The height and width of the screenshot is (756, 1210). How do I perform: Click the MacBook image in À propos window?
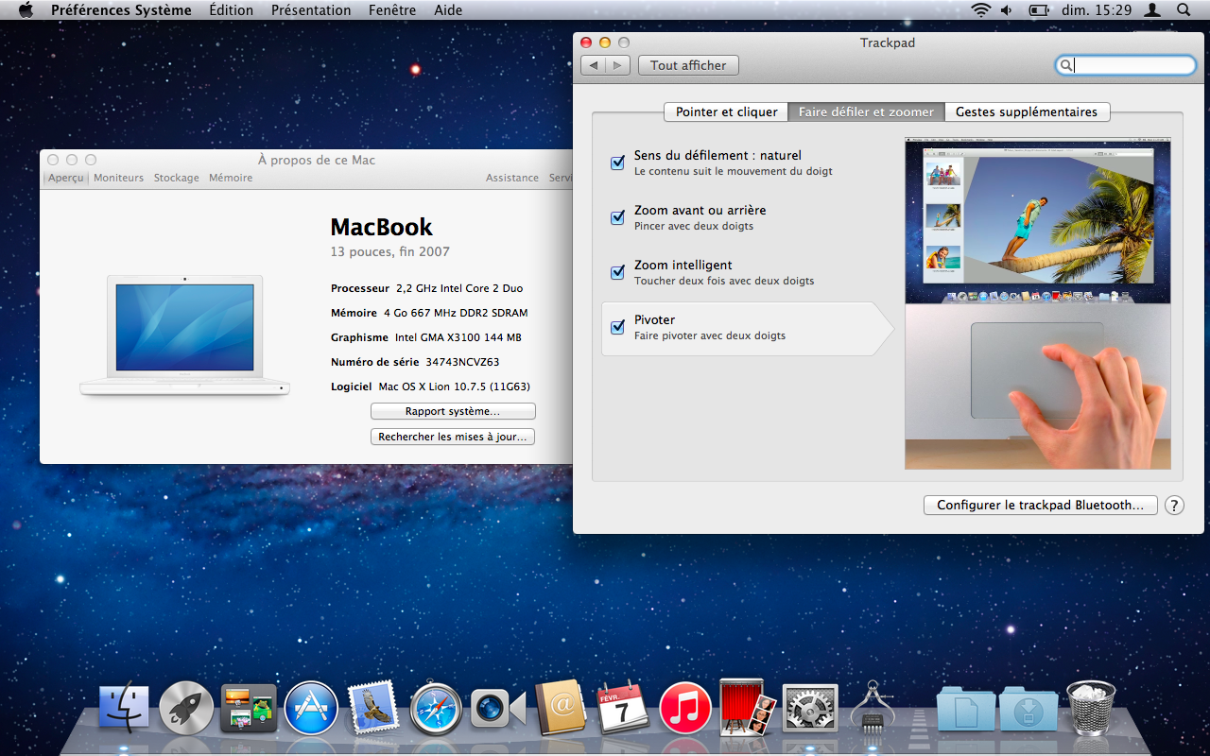[x=185, y=335]
